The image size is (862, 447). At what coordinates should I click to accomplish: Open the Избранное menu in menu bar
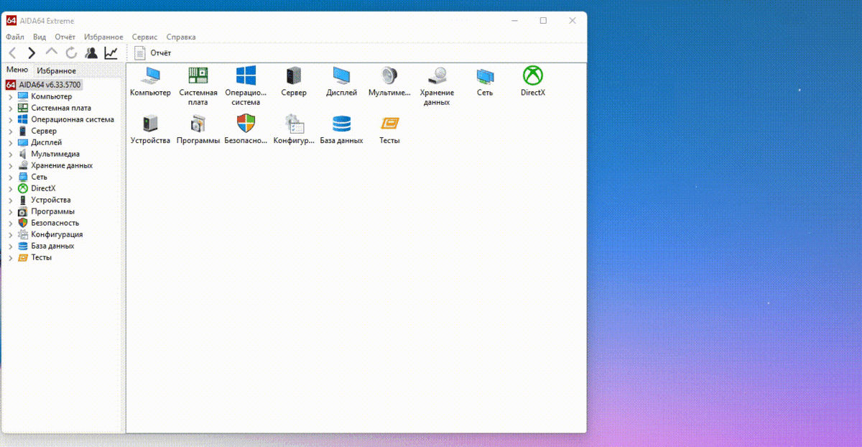pos(103,37)
